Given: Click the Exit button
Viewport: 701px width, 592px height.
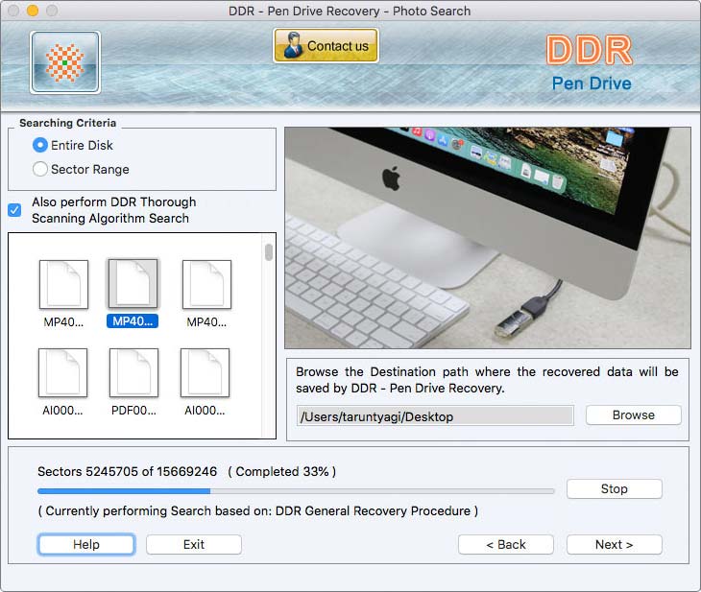Looking at the screenshot, I should pos(194,545).
